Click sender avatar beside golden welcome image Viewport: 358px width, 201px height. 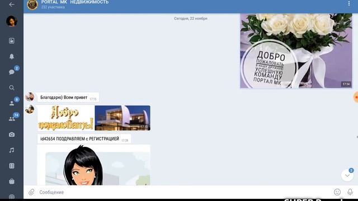pyautogui.click(x=30, y=109)
